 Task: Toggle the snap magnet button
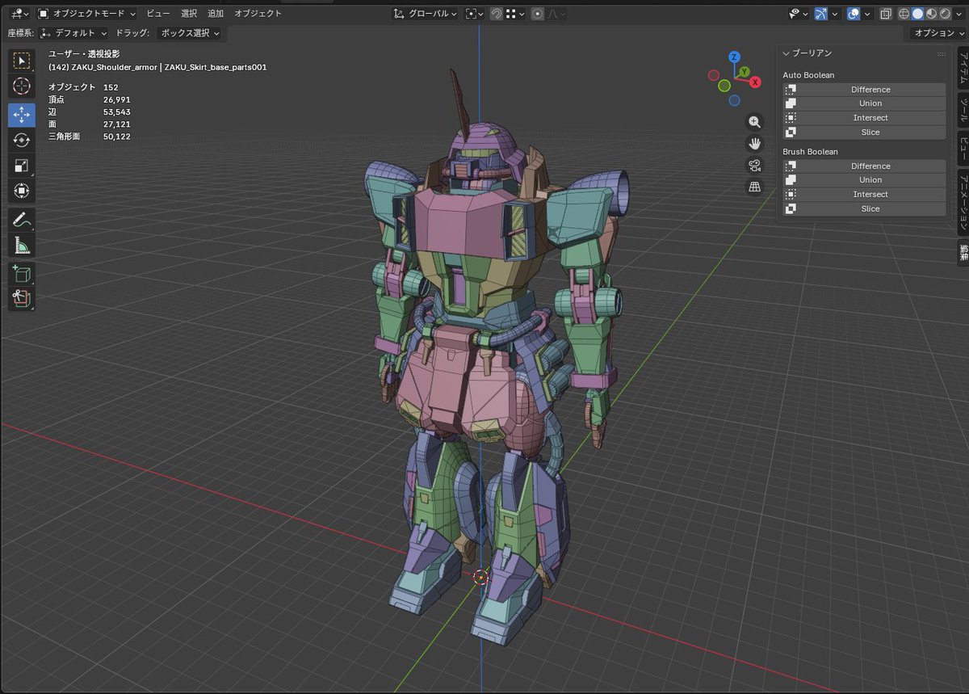coord(496,14)
